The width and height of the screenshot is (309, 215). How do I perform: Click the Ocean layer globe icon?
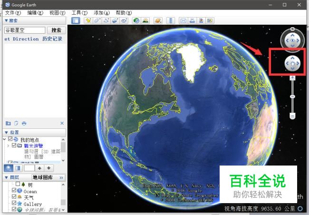click(19, 191)
